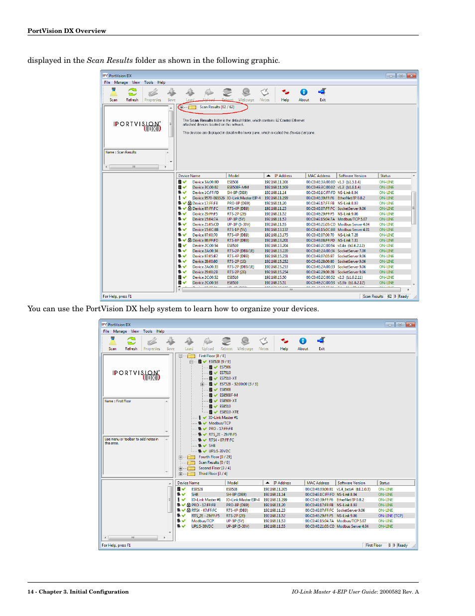The height and width of the screenshot is (616, 475).
Task: Click Exit icon in lower PortVision window
Action: (322, 343)
